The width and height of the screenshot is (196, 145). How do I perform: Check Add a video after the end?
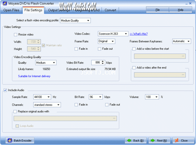point(134,68)
